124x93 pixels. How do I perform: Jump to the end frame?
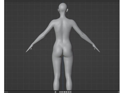tap(71, 92)
